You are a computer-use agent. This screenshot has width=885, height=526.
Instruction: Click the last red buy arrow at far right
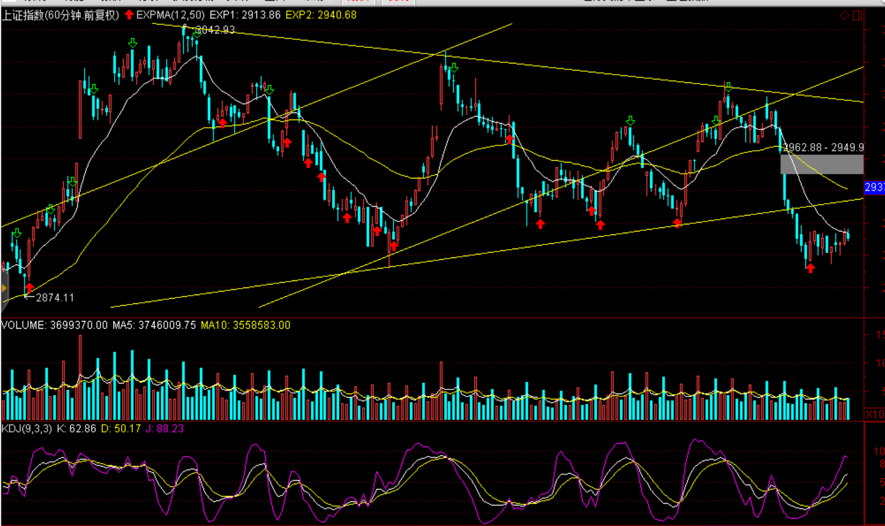tap(810, 268)
